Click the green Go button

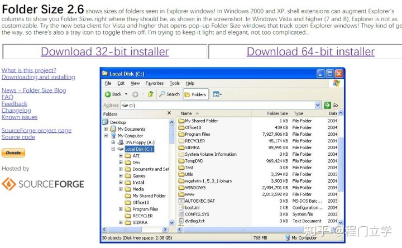pos(327,105)
